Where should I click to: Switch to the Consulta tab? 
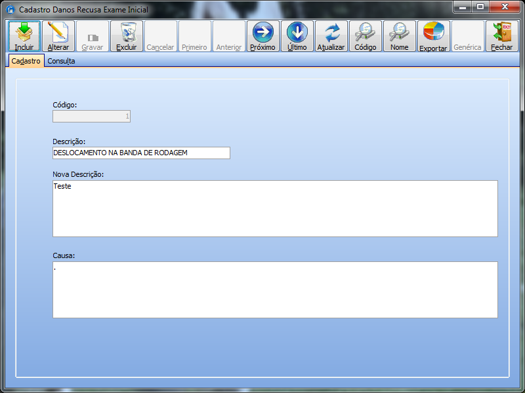(x=61, y=61)
